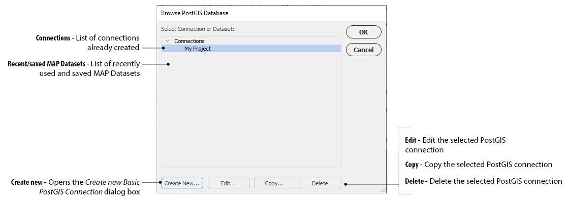The width and height of the screenshot is (567, 199).
Task: Select the Connections tree node
Action: [189, 41]
